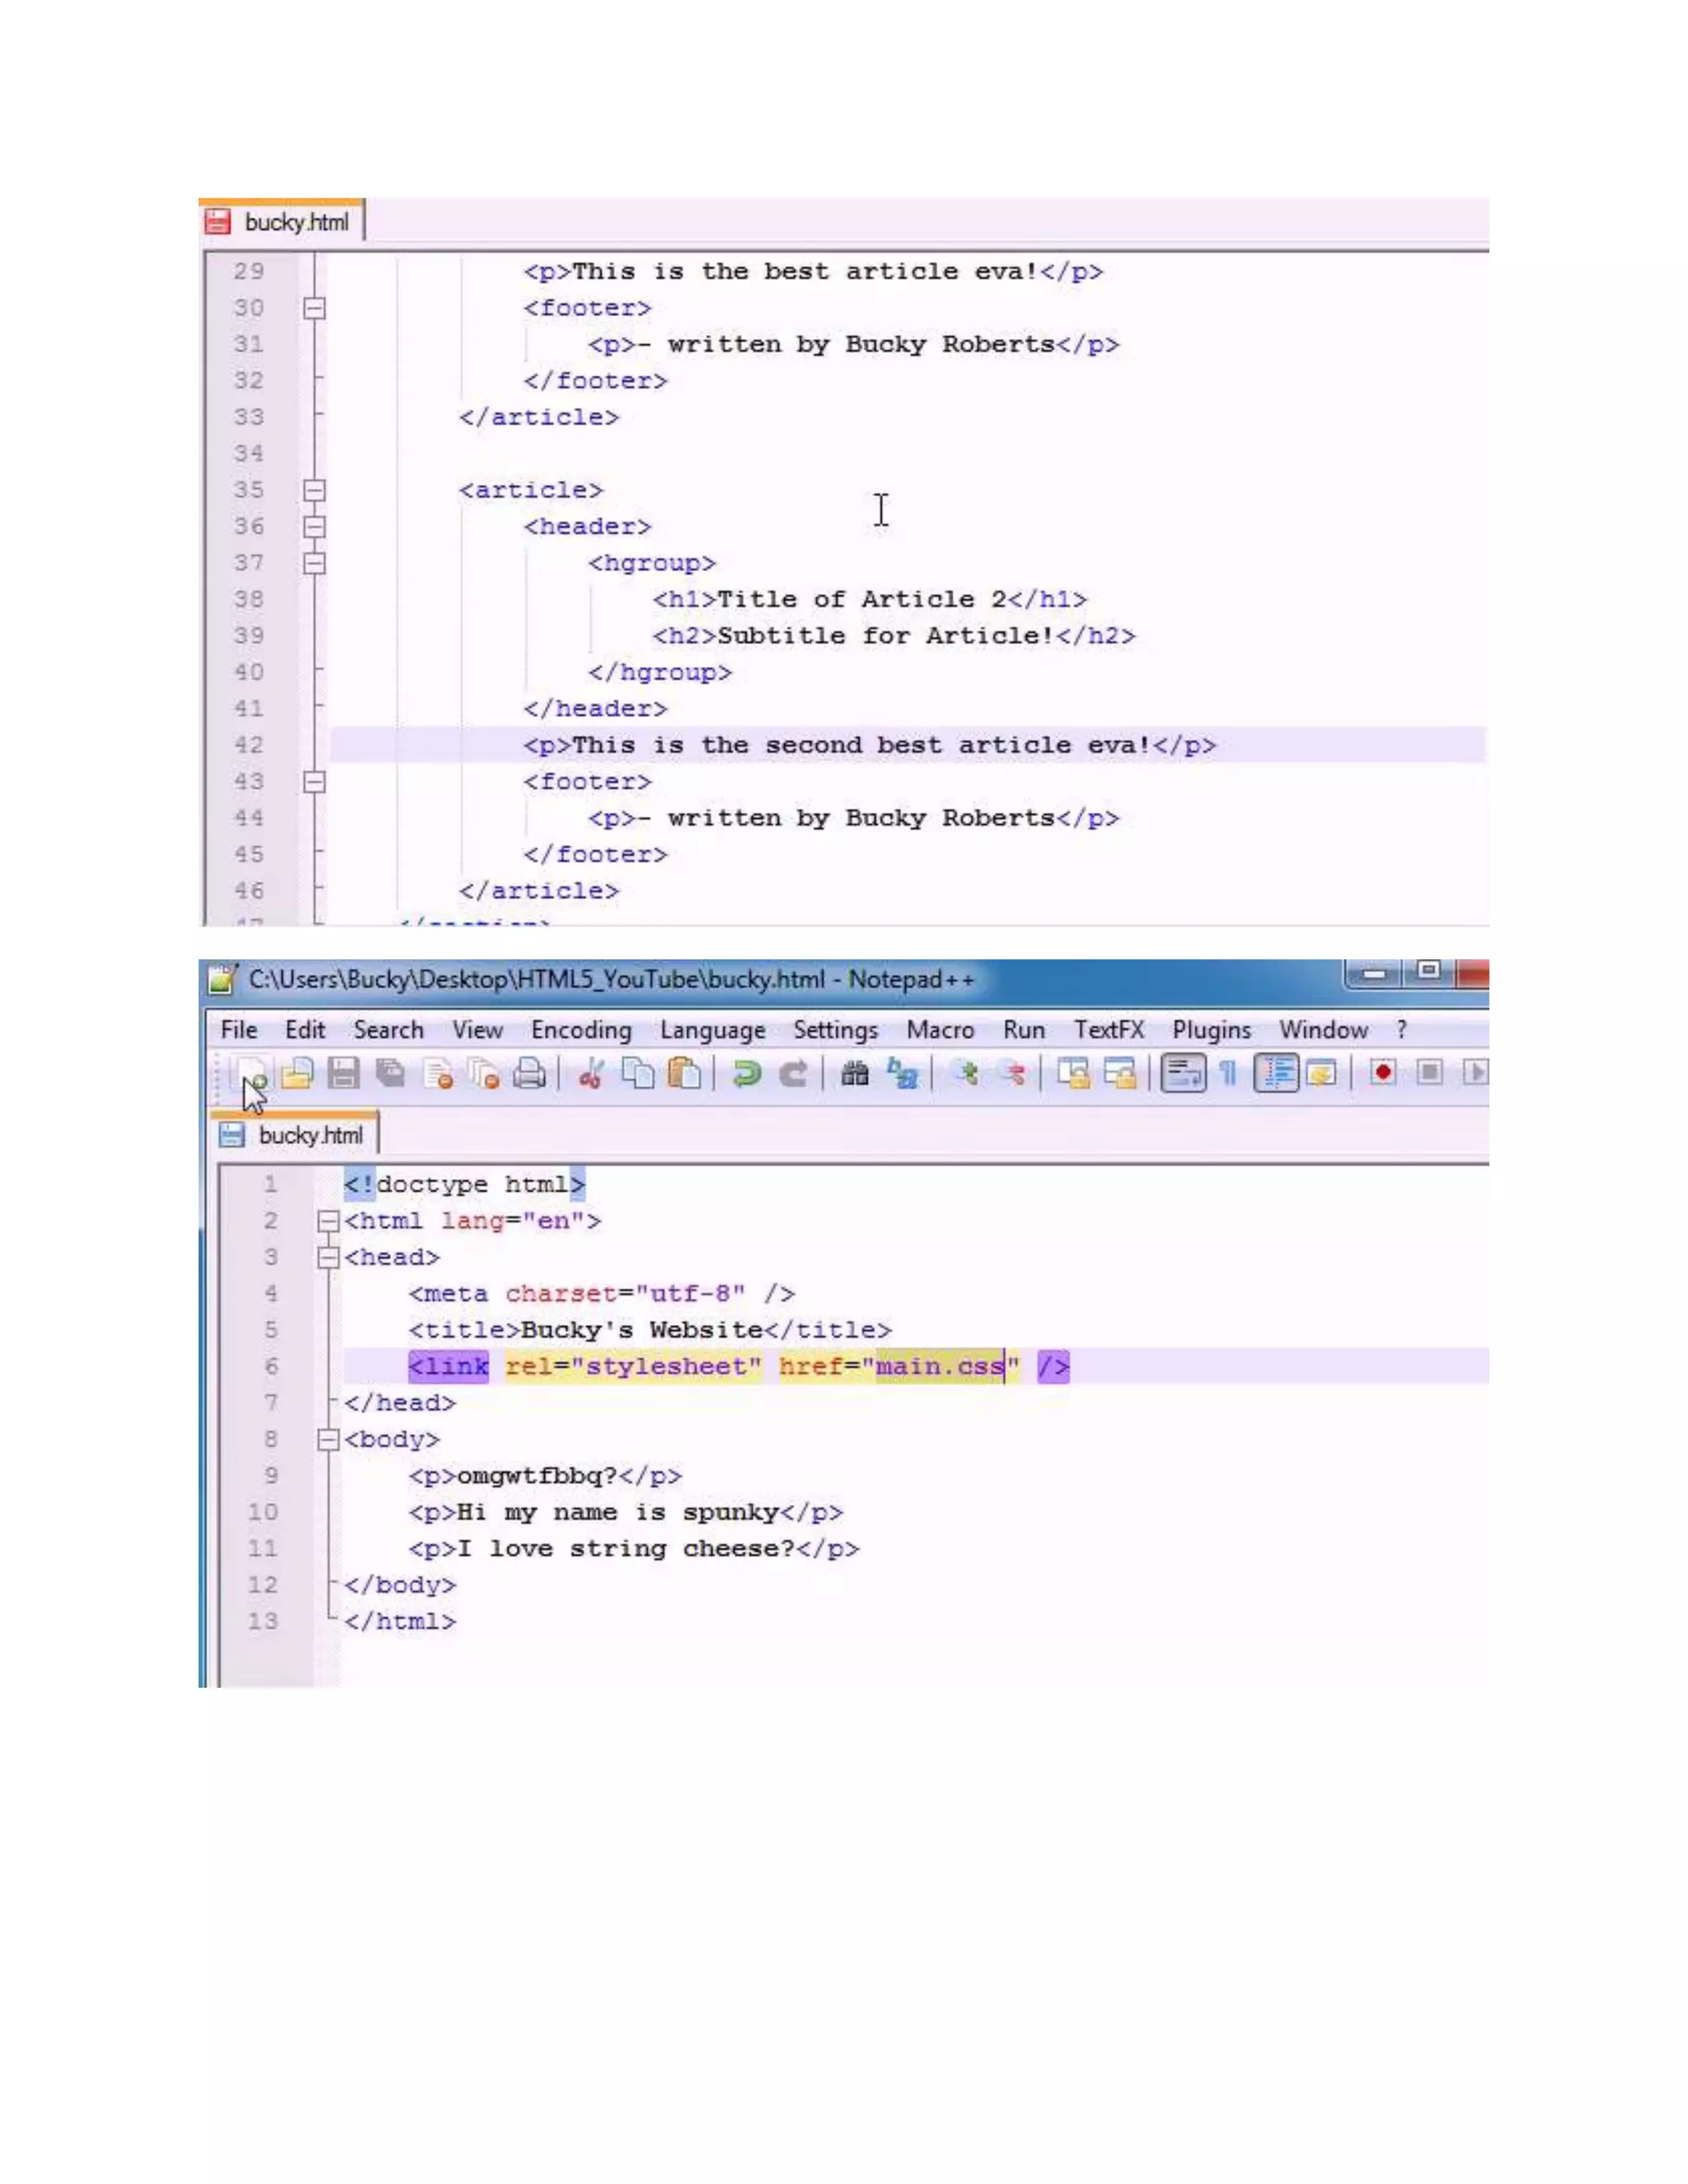Save the file with the floppy icon

click(x=344, y=1074)
